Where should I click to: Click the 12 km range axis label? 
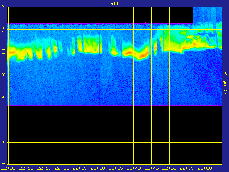coord(4,29)
